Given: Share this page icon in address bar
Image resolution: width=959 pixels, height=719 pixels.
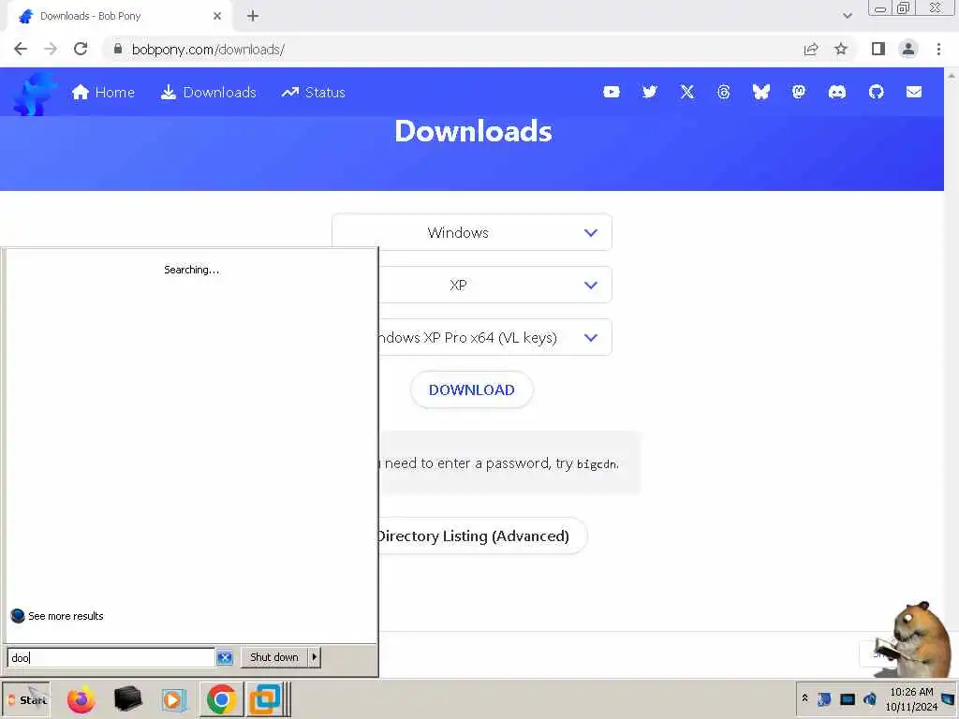Looking at the screenshot, I should tap(811, 49).
